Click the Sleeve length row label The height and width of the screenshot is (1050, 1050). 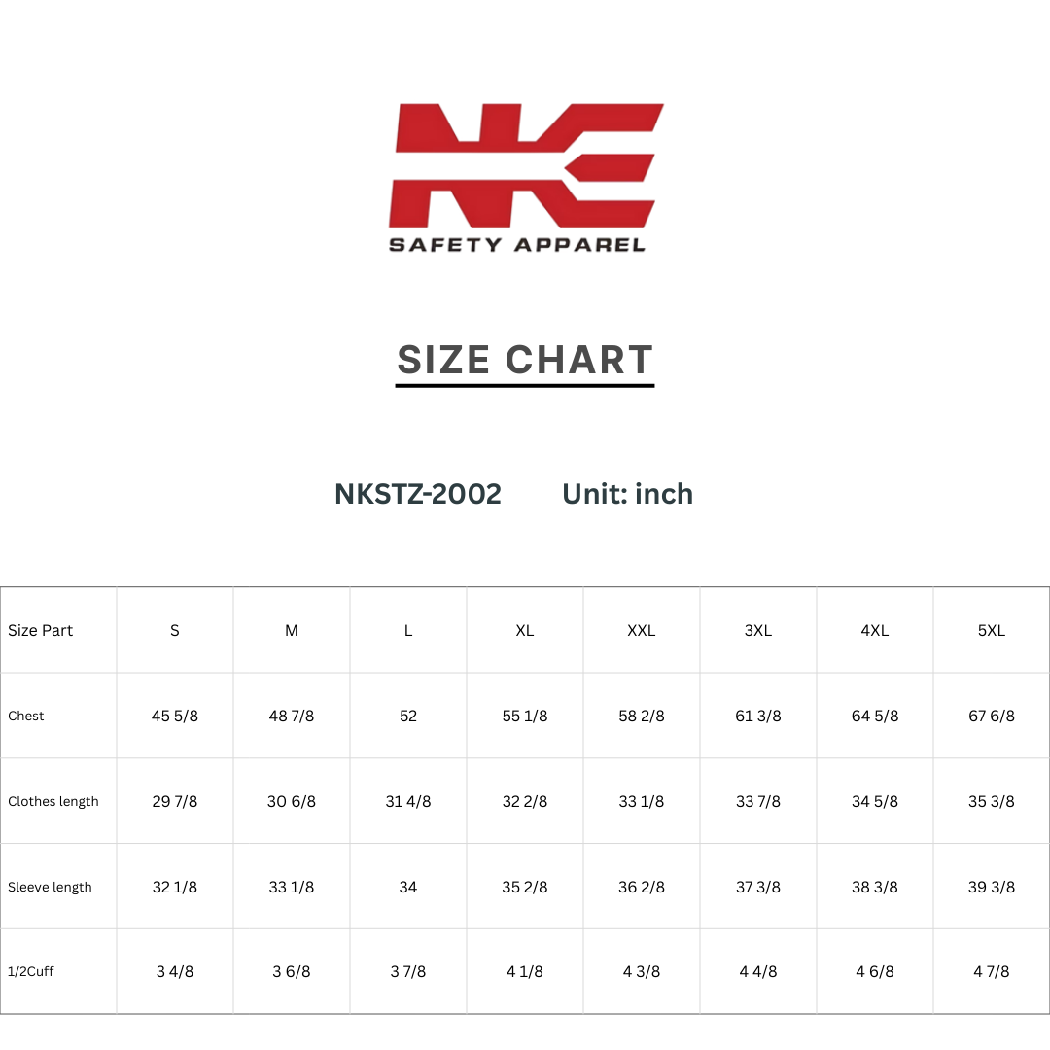50,888
